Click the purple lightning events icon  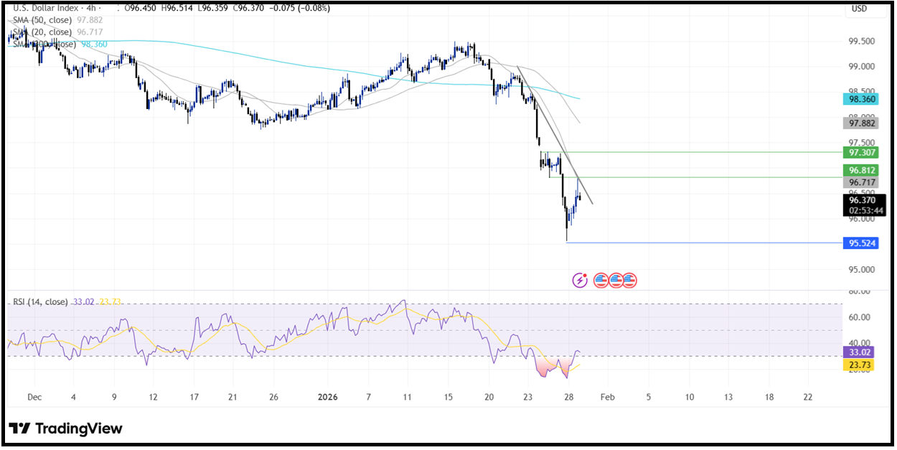[580, 281]
